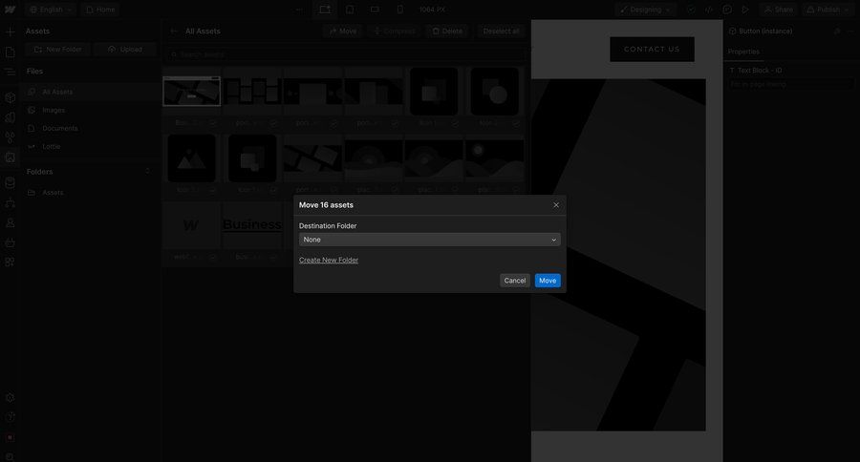Viewport: 860px width, 462px height.
Task: Filter files by Images
Action: [91, 110]
